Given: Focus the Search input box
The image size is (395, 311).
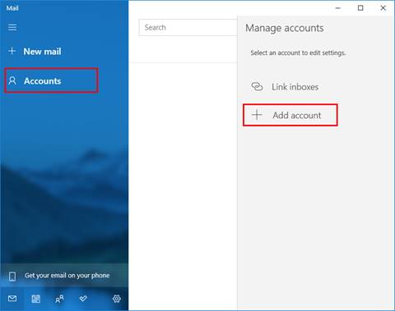Looking at the screenshot, I should (188, 27).
